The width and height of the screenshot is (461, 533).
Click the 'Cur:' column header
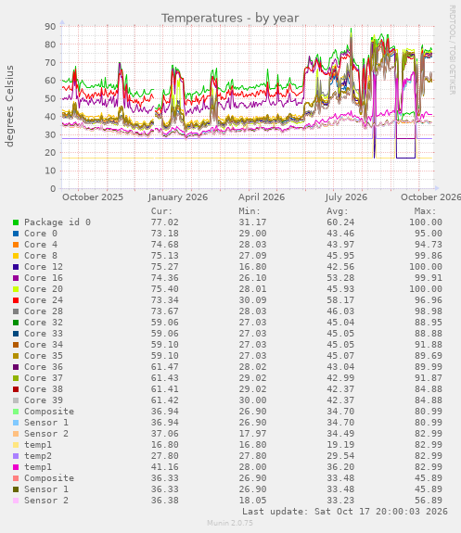(162, 211)
